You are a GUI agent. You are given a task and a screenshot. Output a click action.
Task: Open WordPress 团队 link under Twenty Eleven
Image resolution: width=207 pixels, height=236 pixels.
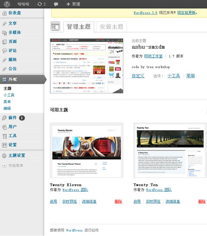click(75, 190)
